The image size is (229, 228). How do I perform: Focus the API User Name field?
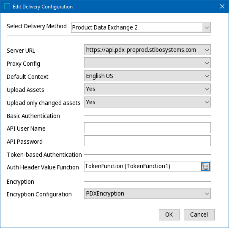[x=147, y=128]
